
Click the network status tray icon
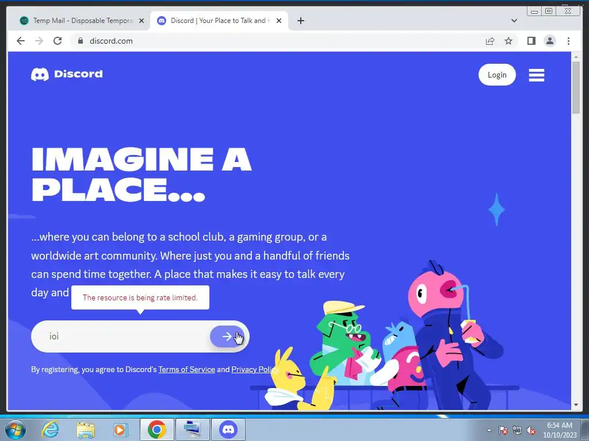point(517,430)
